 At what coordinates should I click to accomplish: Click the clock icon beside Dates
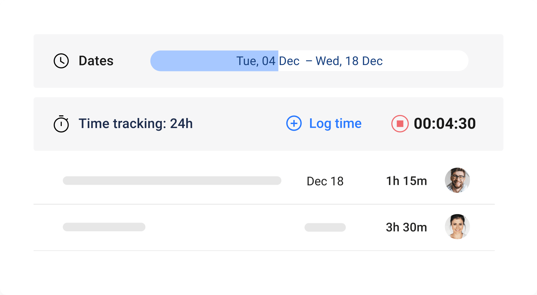point(61,61)
